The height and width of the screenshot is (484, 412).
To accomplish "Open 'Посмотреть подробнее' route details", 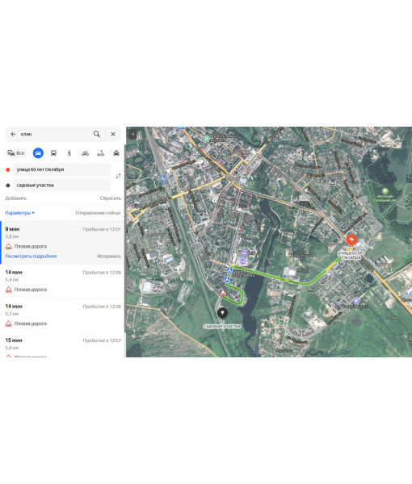I will [31, 257].
